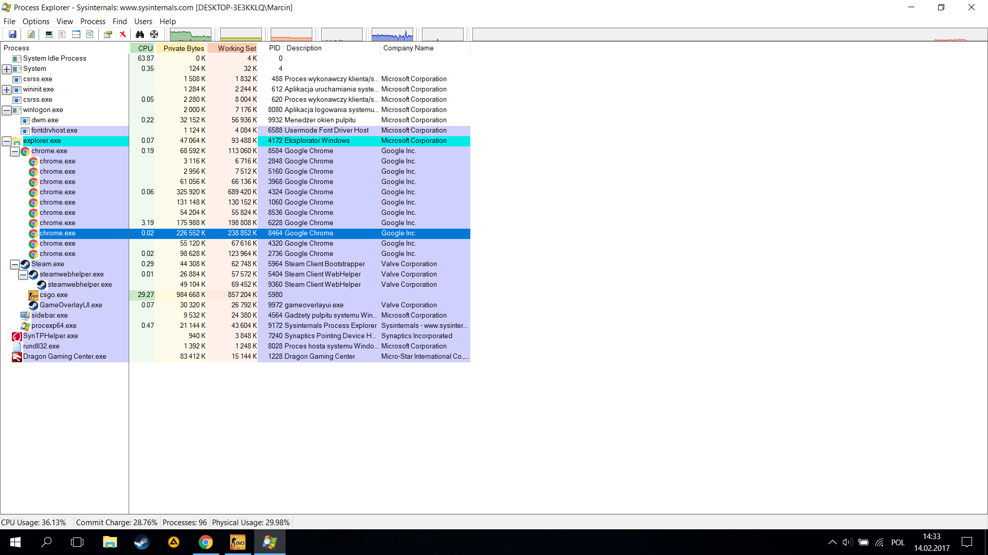Select chrome.exe row with PID 4324

(x=236, y=192)
